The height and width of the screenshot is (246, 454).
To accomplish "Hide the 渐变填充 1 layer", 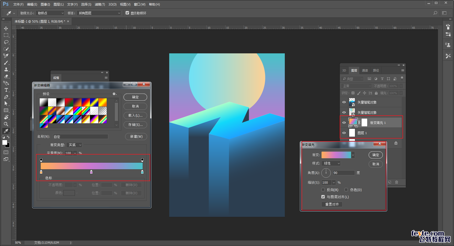I will (x=344, y=123).
